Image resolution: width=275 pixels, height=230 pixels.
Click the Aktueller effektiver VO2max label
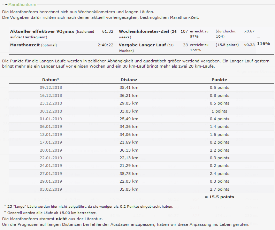point(42,31)
